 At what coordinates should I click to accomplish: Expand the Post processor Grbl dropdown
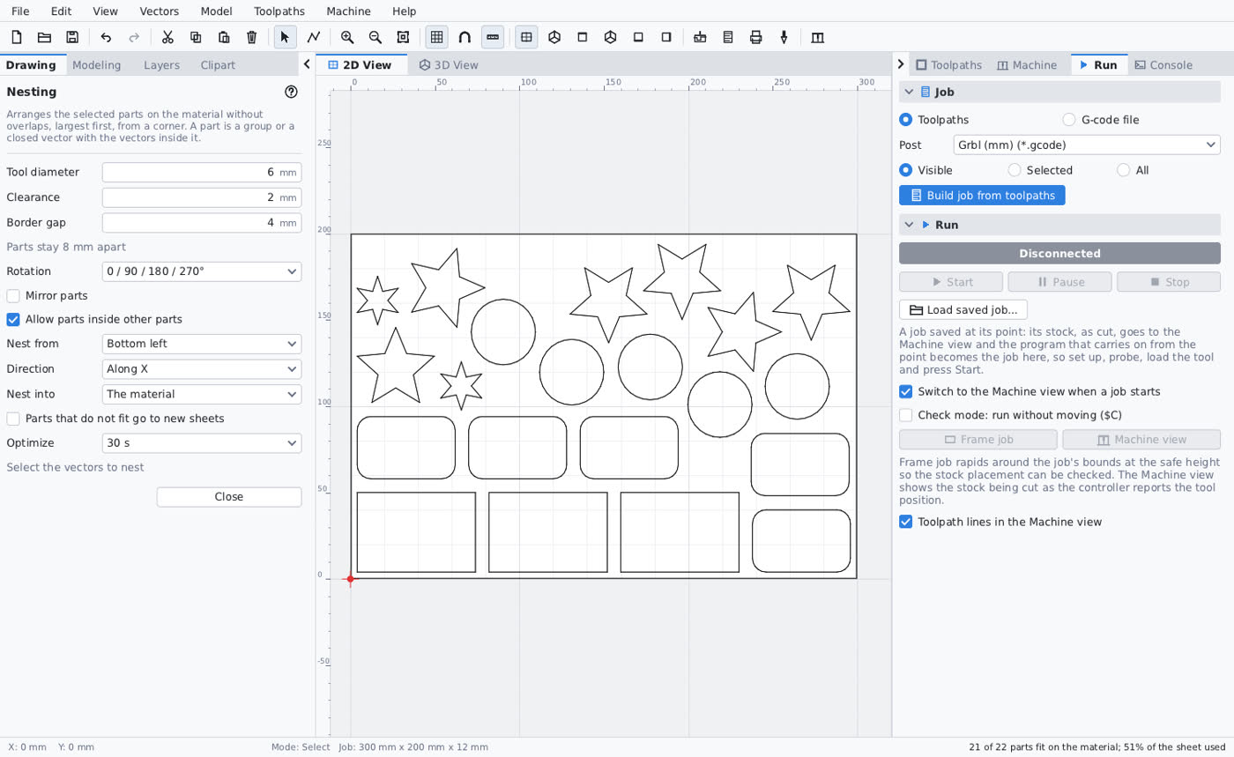click(1087, 145)
